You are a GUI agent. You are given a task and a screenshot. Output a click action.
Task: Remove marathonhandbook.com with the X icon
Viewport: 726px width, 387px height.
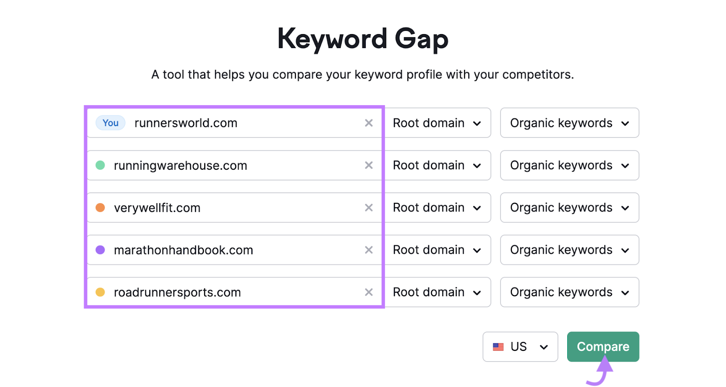point(368,250)
